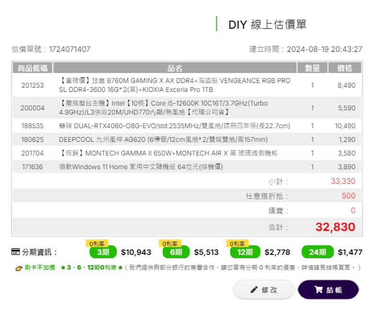
Task: Click the discount value 500
Action: tap(349, 196)
